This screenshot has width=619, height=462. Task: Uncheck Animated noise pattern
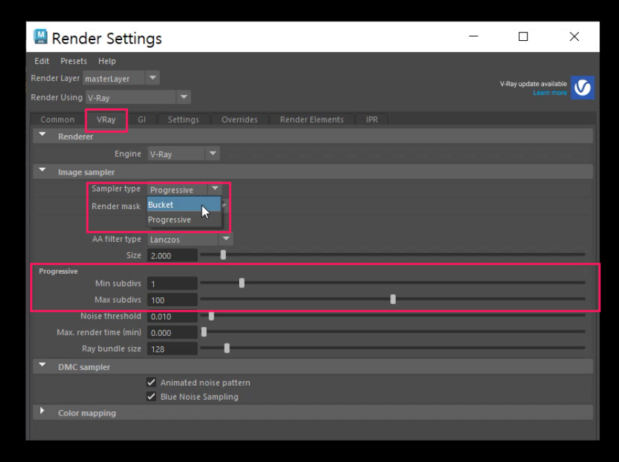tap(151, 382)
